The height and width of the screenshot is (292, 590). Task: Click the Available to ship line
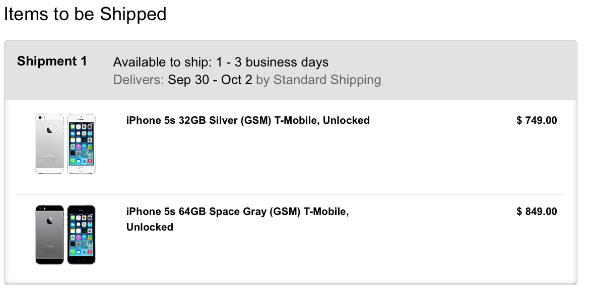pyautogui.click(x=221, y=62)
